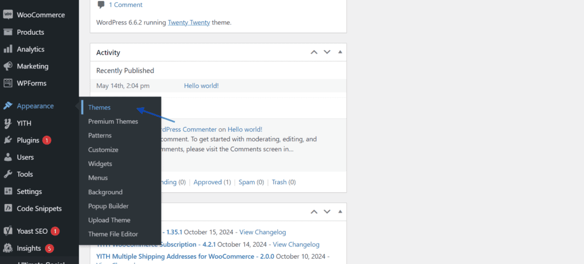Click the Yoast SEO notification badge

tap(55, 231)
